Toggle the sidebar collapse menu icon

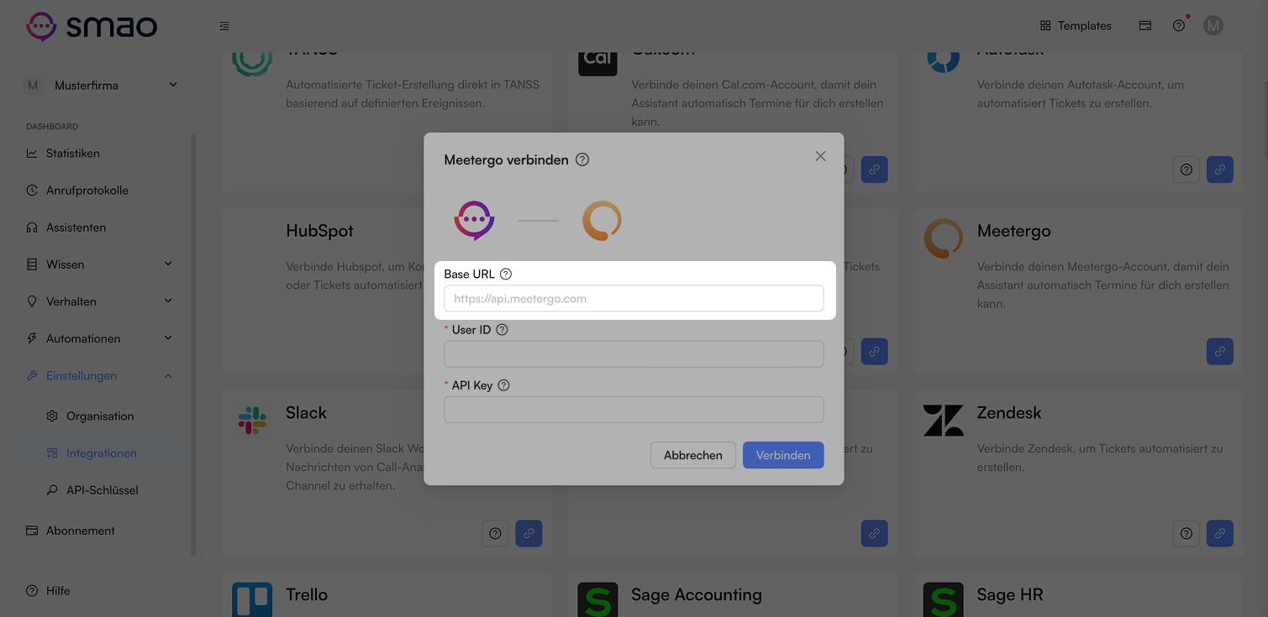pos(224,26)
